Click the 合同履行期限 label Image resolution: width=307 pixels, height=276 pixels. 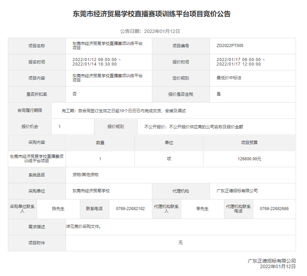click(30, 111)
